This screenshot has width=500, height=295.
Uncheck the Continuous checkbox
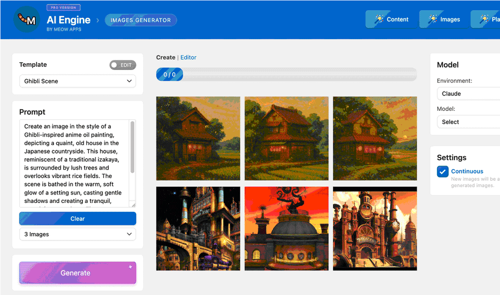point(443,172)
